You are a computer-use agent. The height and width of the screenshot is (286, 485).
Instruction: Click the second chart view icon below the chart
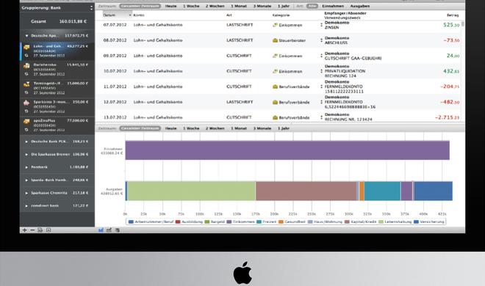point(109,230)
